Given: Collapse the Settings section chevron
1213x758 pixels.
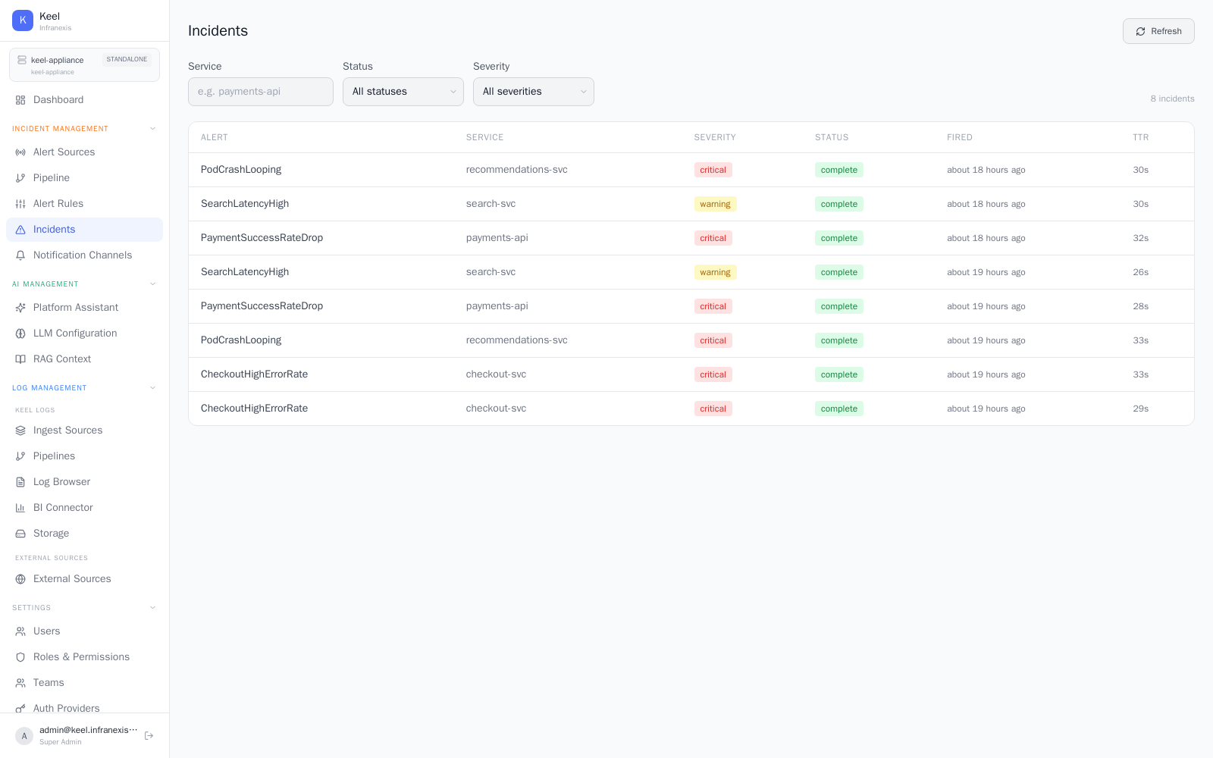Looking at the screenshot, I should click(152, 608).
